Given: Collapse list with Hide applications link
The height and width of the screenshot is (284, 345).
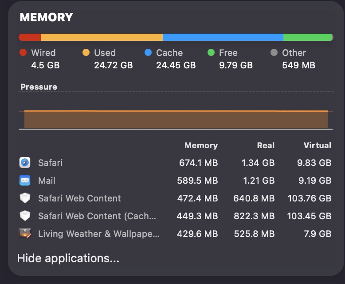Looking at the screenshot, I should (68, 258).
